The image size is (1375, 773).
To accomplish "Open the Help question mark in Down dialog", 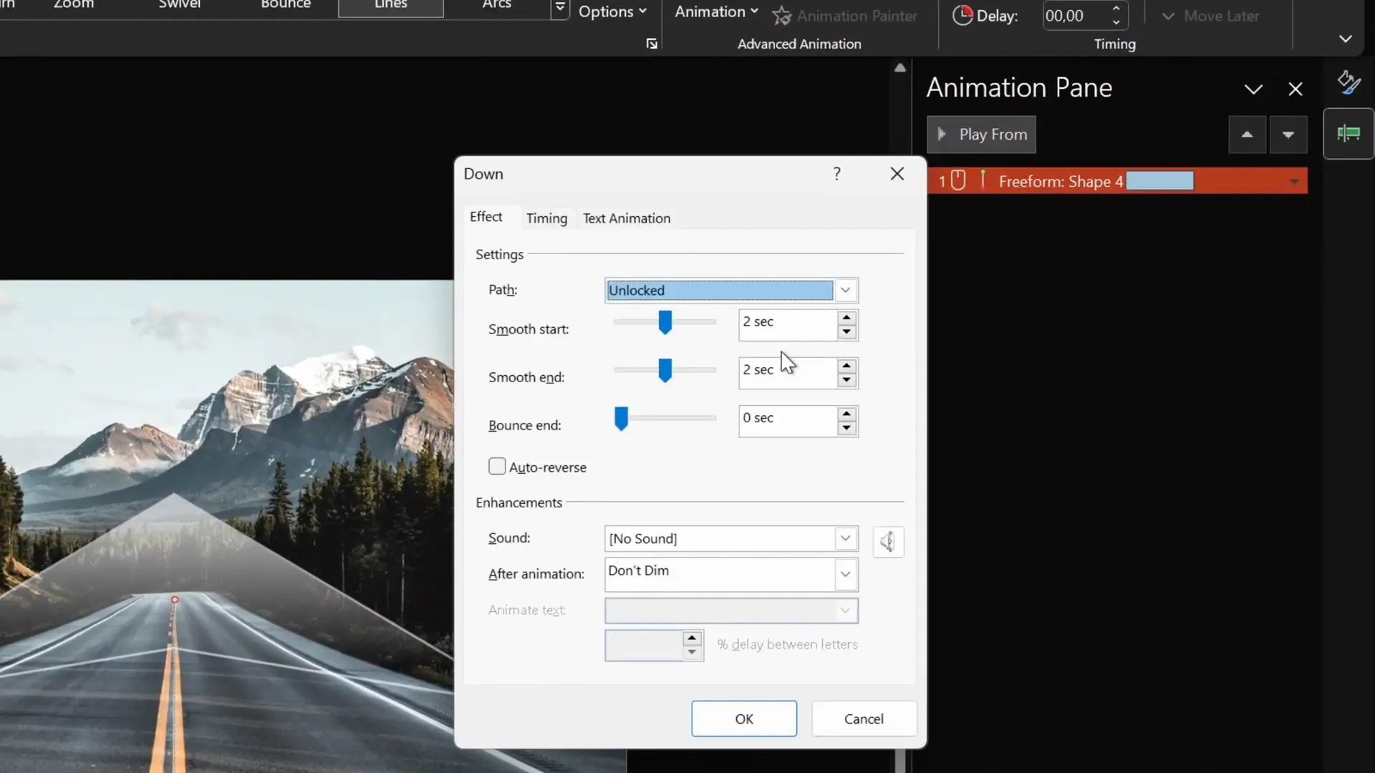I will pyautogui.click(x=836, y=174).
